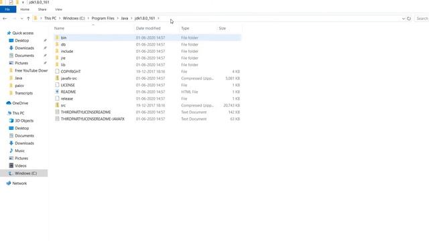The image size is (429, 241).
Task: Select the release file icon
Action: (x=57, y=98)
